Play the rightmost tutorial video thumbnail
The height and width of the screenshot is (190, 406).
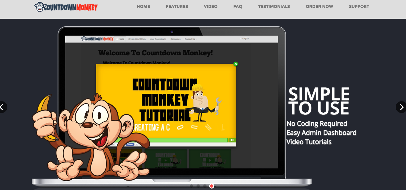(x=210, y=159)
